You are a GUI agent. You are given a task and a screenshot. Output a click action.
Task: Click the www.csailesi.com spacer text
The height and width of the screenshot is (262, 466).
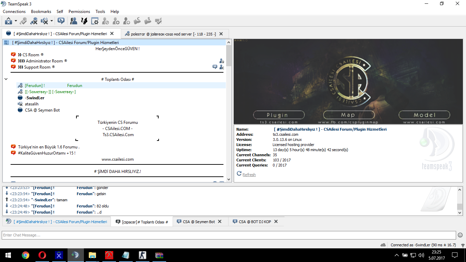pos(118,159)
